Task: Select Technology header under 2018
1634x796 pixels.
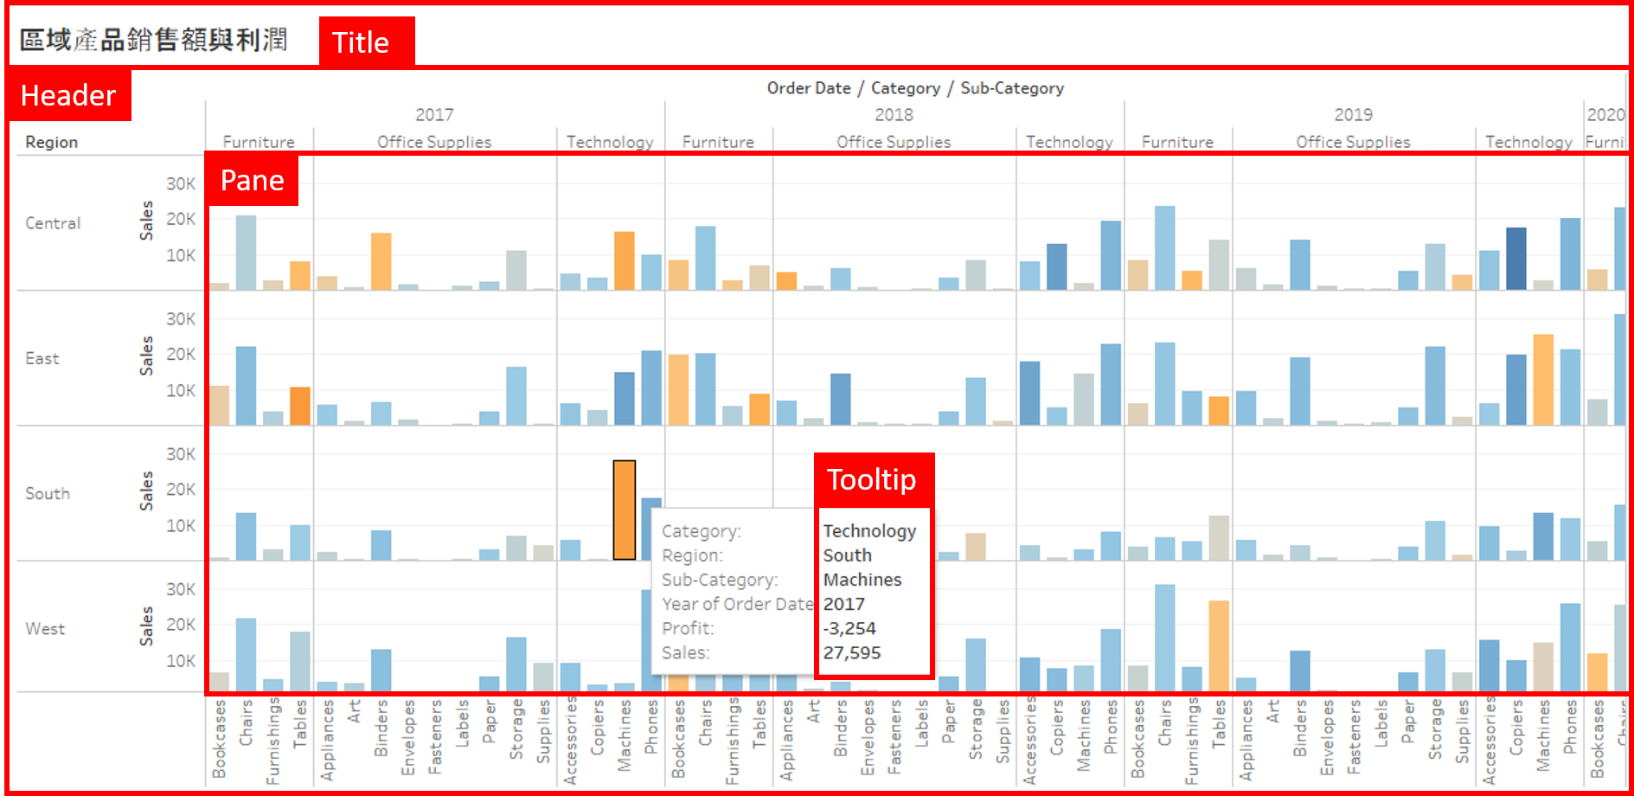Action: click(x=1069, y=142)
